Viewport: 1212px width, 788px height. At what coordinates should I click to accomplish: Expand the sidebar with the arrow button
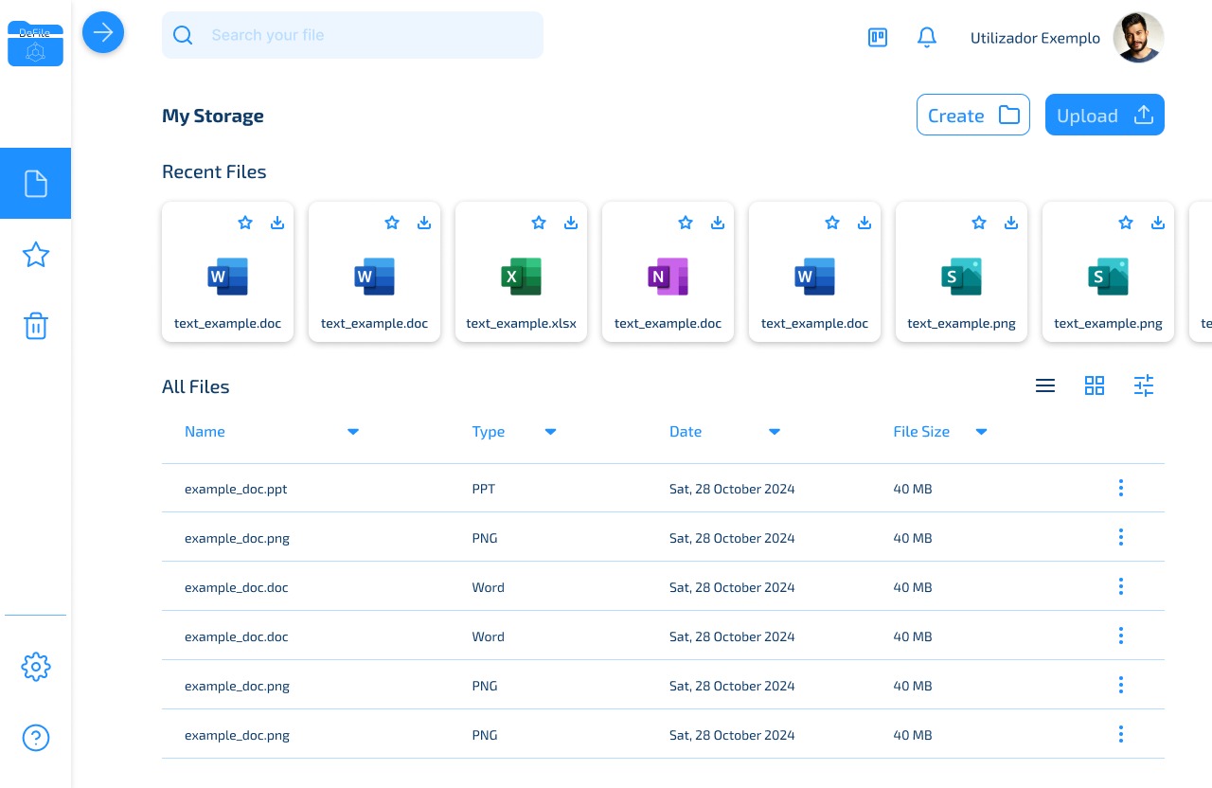tap(103, 33)
